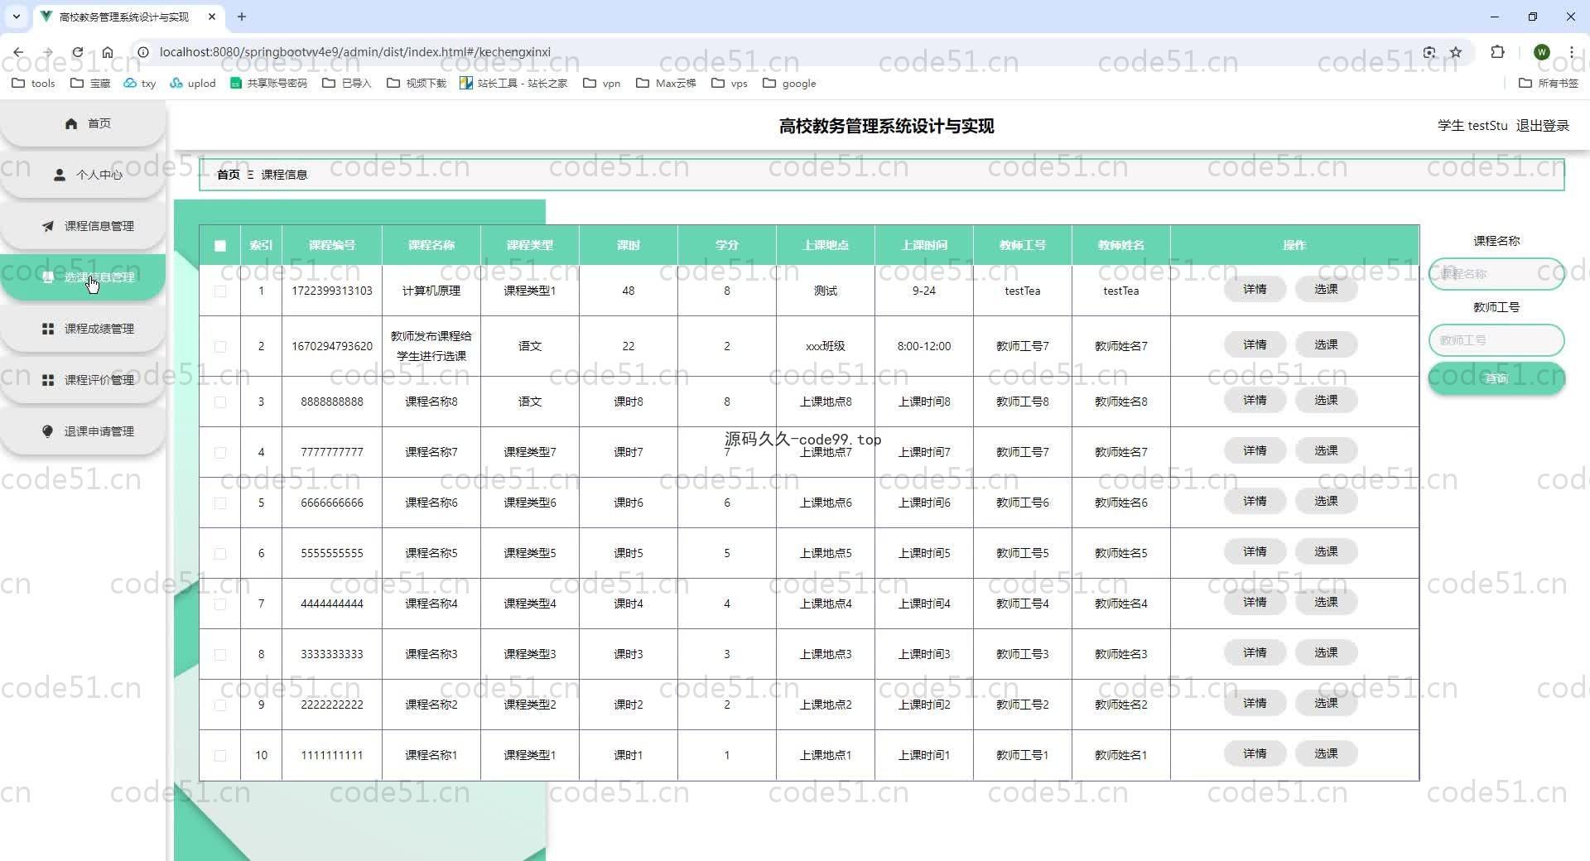Open the uplod bookmark

tap(192, 83)
